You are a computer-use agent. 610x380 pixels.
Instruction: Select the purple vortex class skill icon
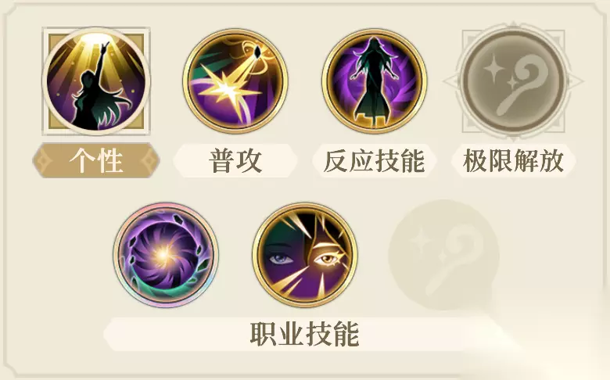166,255
